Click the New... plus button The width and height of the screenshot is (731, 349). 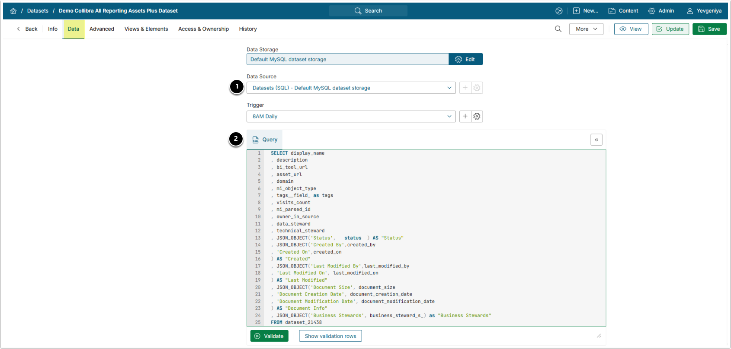coord(585,11)
